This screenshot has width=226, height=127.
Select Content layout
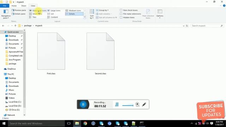[53, 17]
